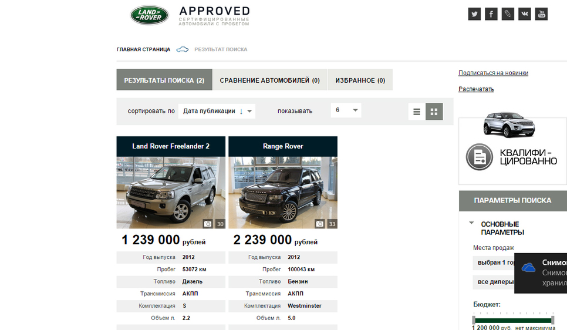Click the document icon next to КВАЛИФИЦИРОВАННО
567x330 pixels.
[480, 157]
